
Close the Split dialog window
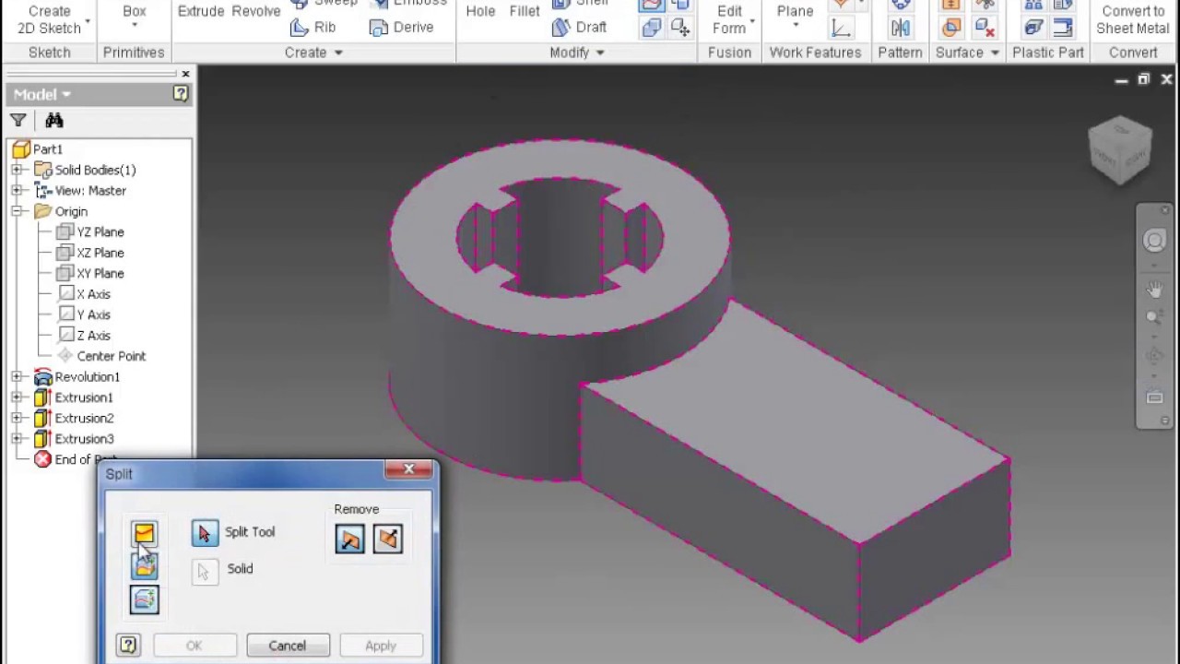click(409, 469)
